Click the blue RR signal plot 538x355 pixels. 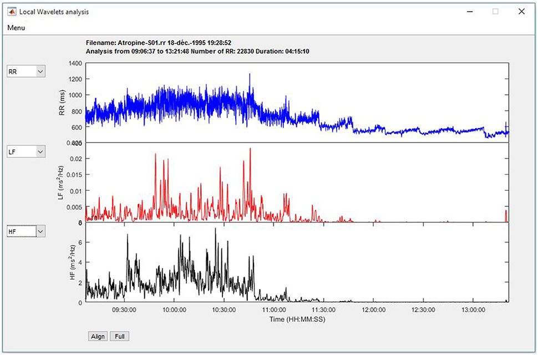pyautogui.click(x=297, y=103)
